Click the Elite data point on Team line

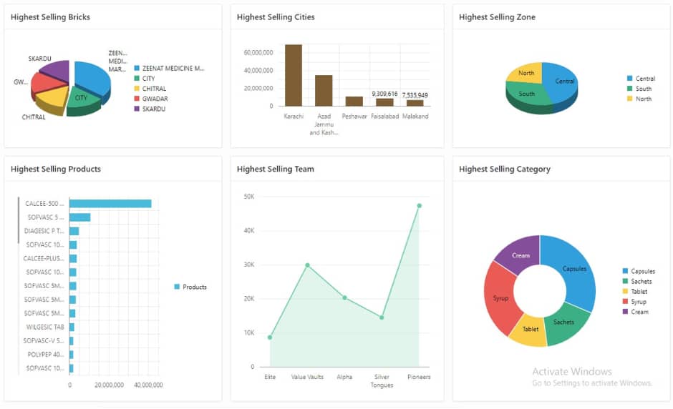270,337
